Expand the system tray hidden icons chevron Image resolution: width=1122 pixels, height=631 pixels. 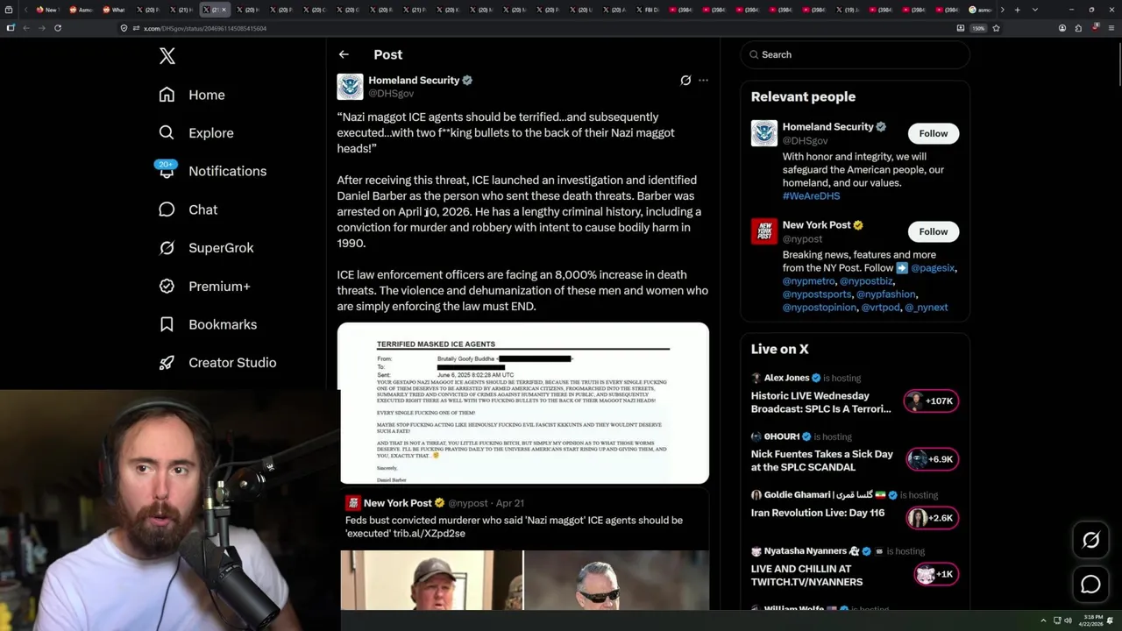coord(1043,621)
